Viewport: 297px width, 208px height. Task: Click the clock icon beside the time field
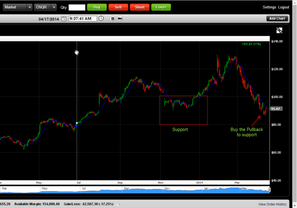(x=101, y=18)
